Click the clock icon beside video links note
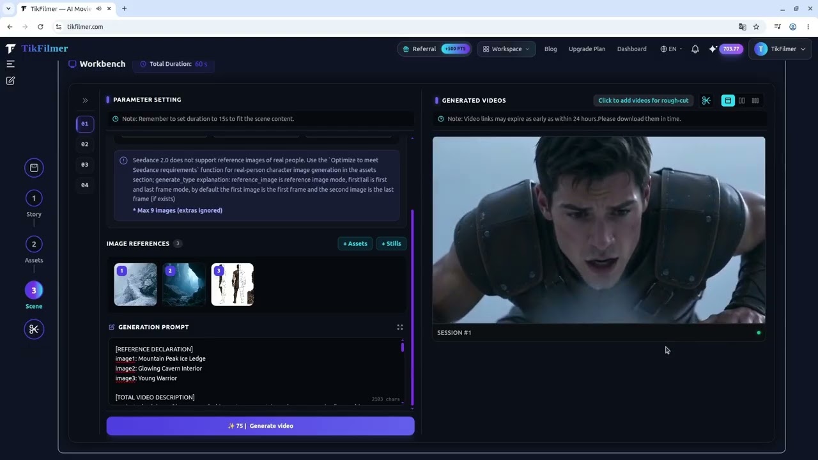This screenshot has height=460, width=818. point(441,119)
